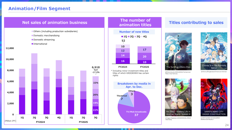Click the FY2025 label under sales chart
The image size is (232, 130).
(83, 122)
